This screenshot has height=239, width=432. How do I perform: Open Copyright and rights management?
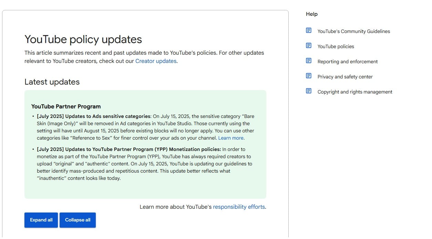pyautogui.click(x=355, y=92)
